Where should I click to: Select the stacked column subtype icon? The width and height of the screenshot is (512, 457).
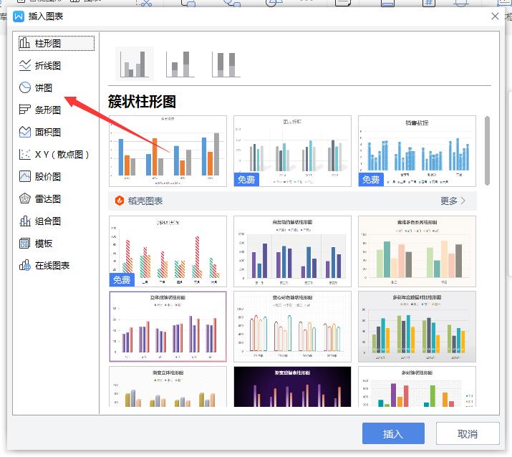[x=180, y=64]
